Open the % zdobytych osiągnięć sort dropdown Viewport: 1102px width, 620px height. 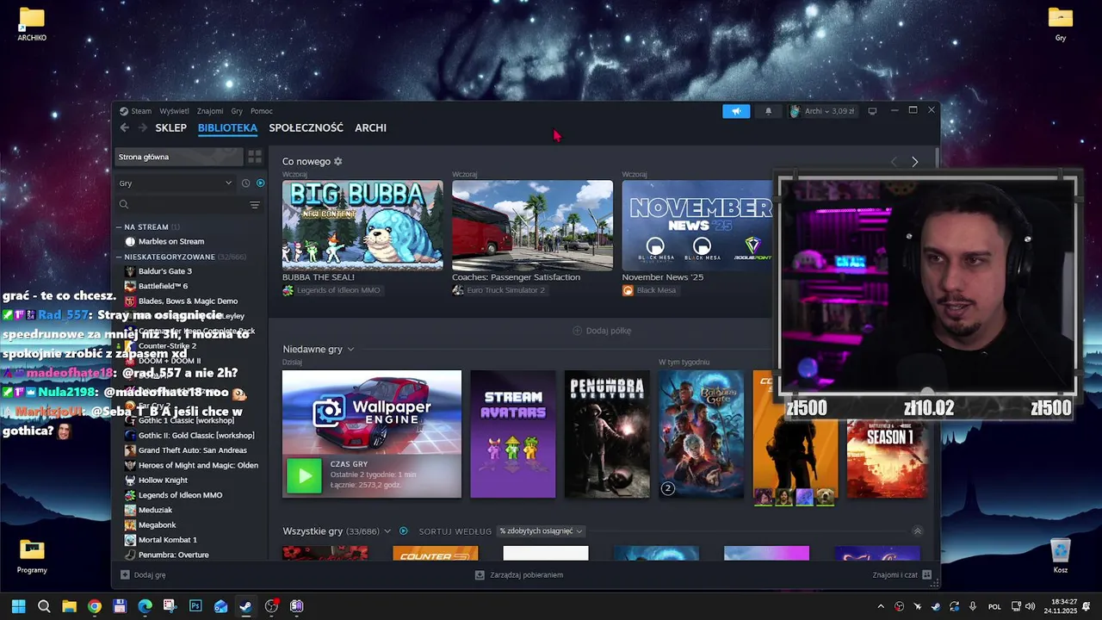coord(542,531)
